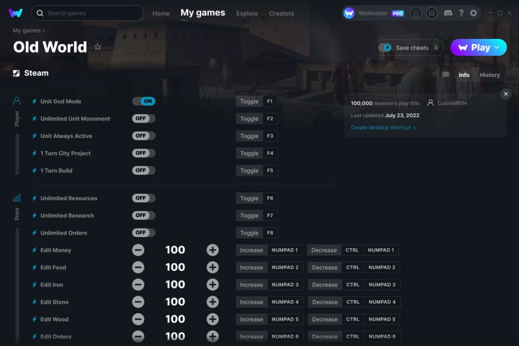
Task: Increase Edit Food with plus button
Action: point(213,268)
